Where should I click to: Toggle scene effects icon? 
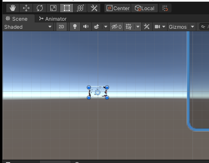pyautogui.click(x=96, y=27)
